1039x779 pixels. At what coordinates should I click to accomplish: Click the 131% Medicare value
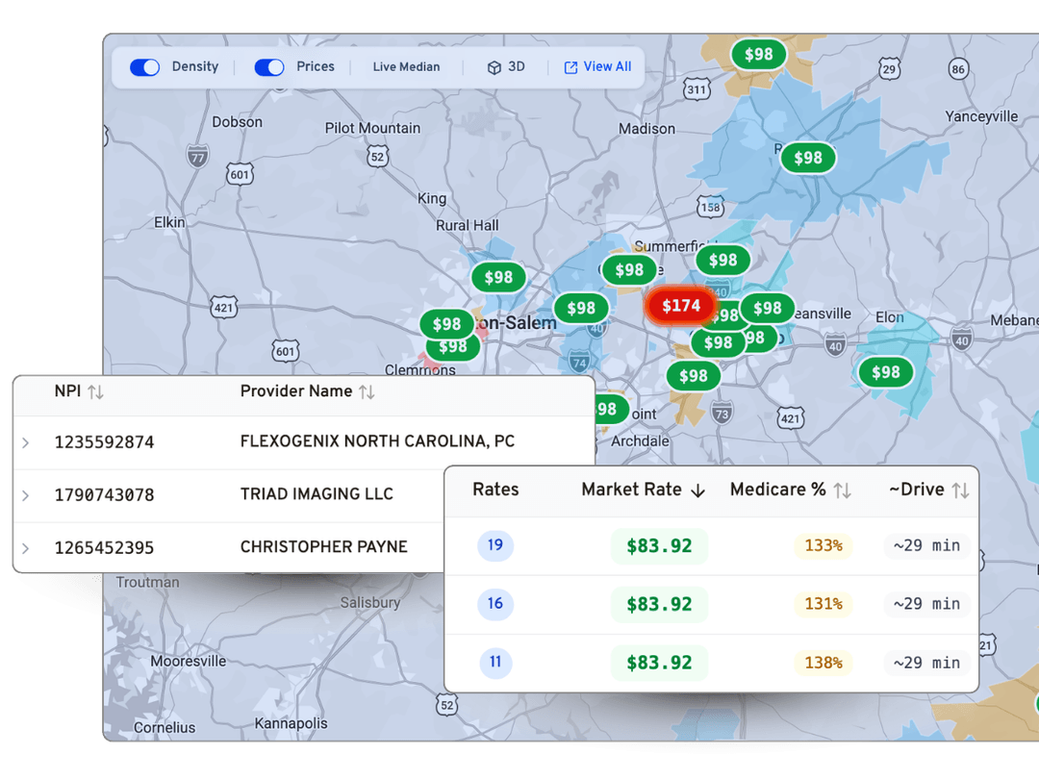823,604
